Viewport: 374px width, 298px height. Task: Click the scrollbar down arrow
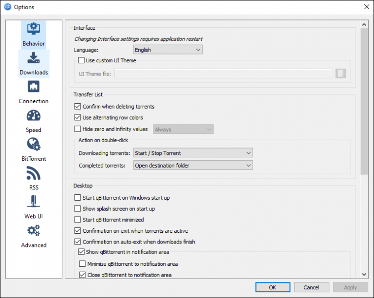(364, 275)
